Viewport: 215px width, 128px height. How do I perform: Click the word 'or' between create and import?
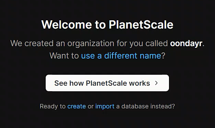(90, 107)
